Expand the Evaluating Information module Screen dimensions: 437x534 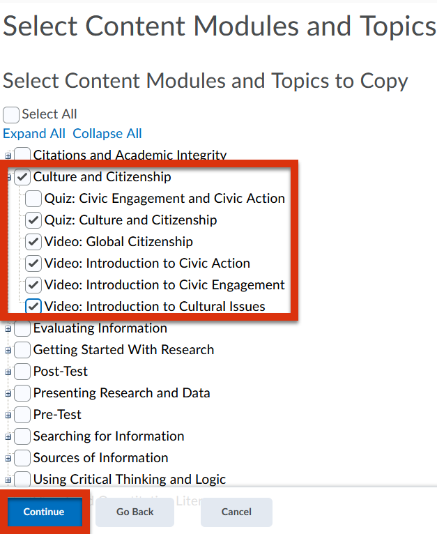(x=8, y=329)
